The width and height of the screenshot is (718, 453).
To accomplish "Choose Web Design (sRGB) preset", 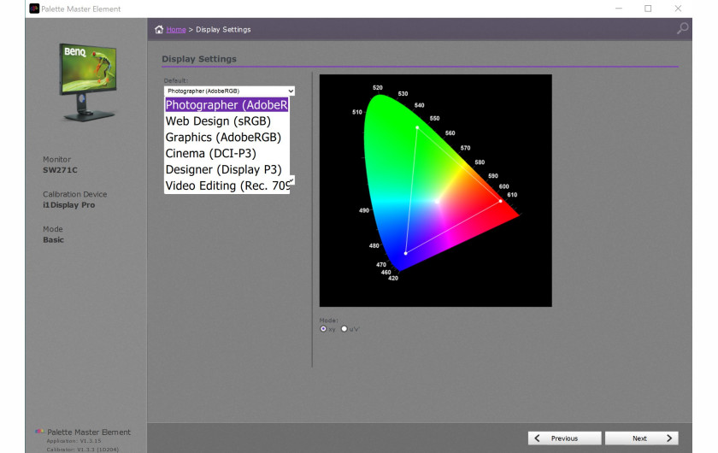I will 227,121.
